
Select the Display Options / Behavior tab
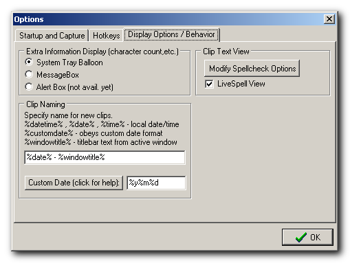point(171,34)
